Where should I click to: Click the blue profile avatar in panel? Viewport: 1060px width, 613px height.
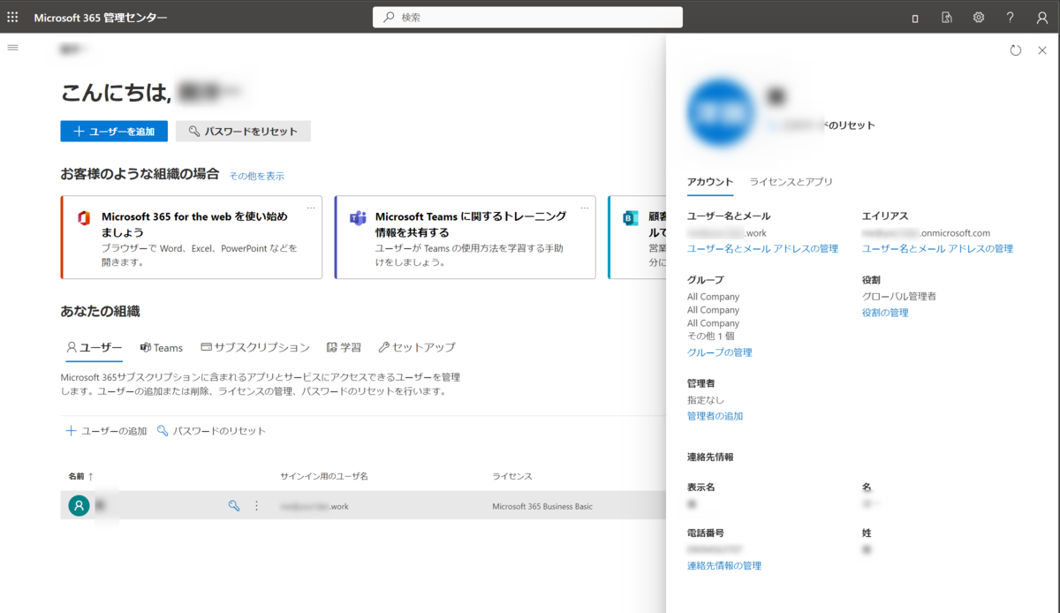point(721,113)
